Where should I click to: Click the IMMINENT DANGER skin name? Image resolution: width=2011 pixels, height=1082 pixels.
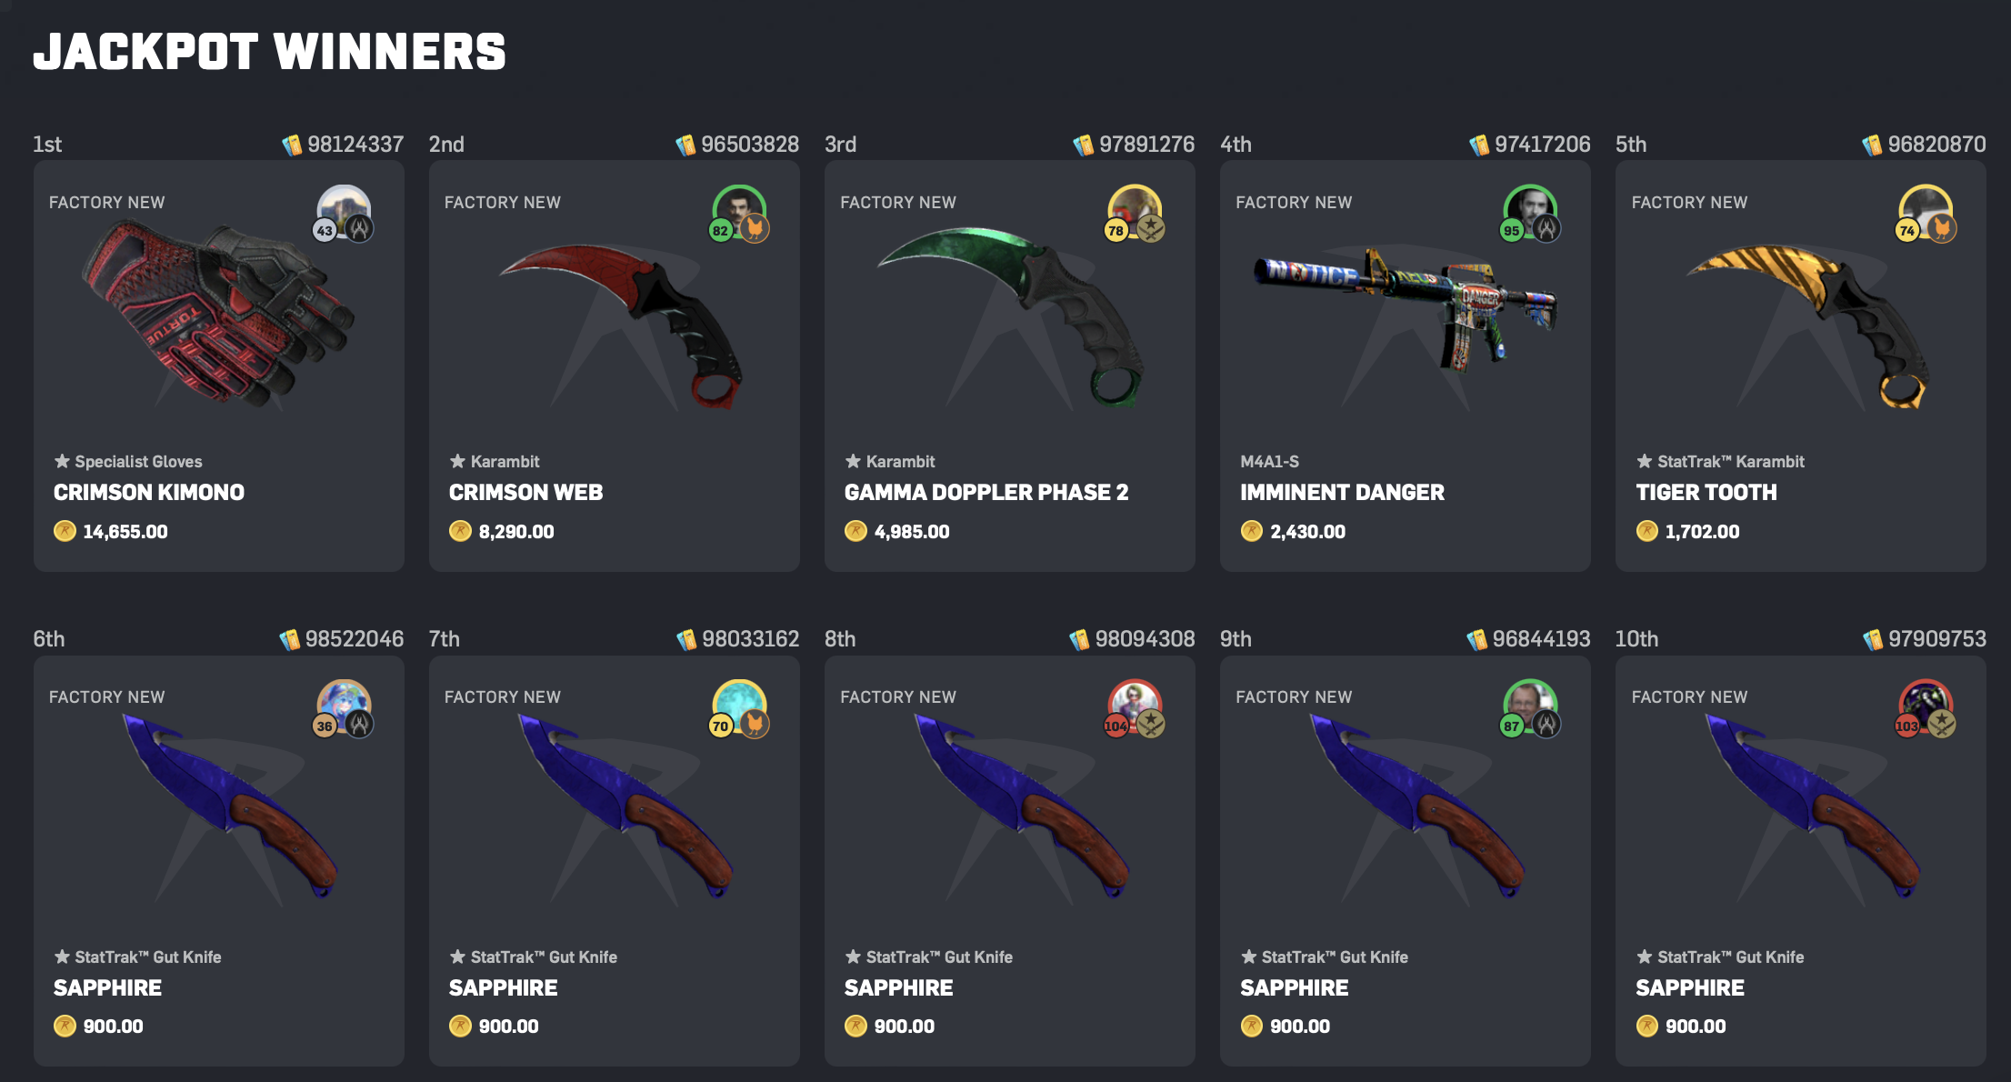(x=1342, y=492)
